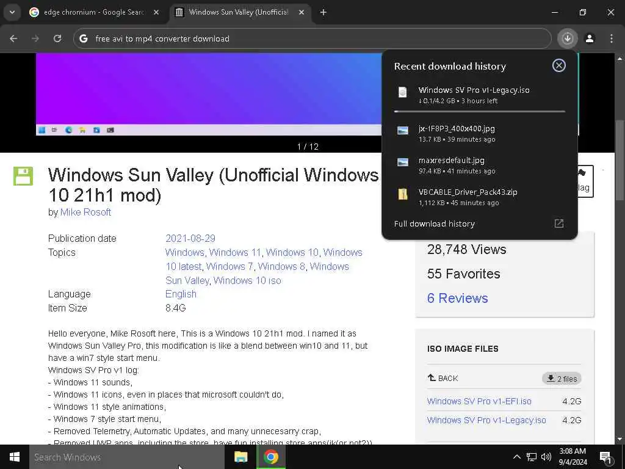Click the open-in-new-tab icon for download history
This screenshot has width=625, height=469.
click(x=559, y=224)
